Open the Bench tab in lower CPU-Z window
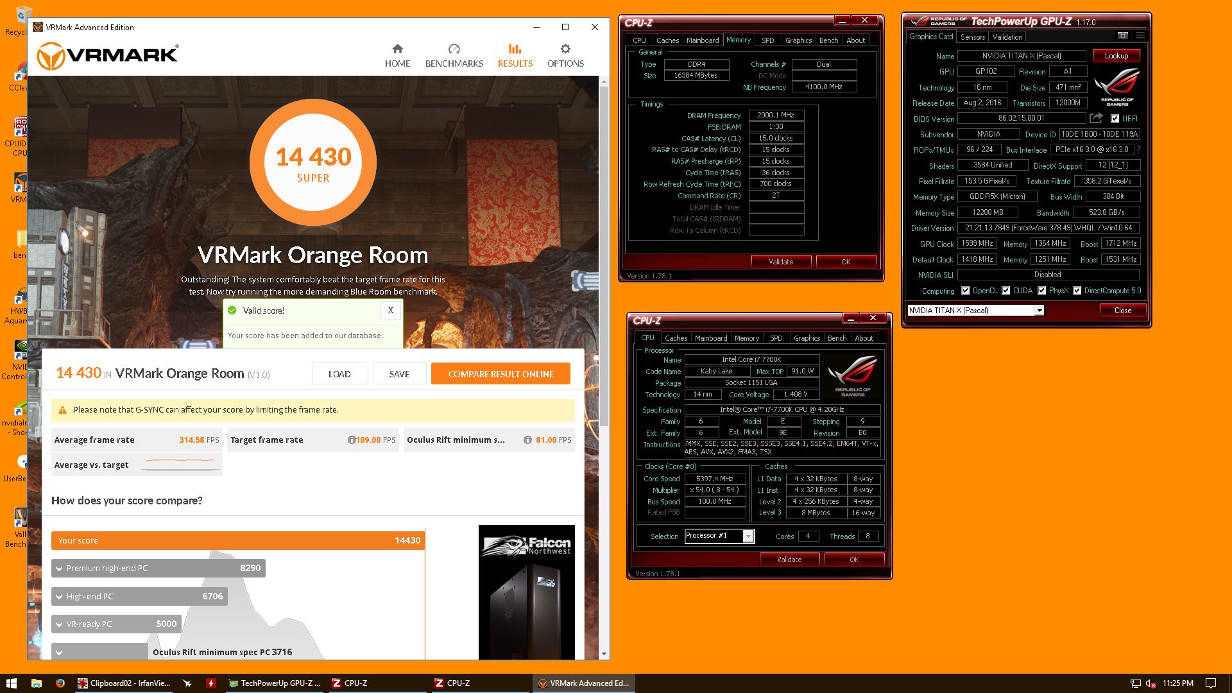Image resolution: width=1232 pixels, height=693 pixels. click(837, 338)
